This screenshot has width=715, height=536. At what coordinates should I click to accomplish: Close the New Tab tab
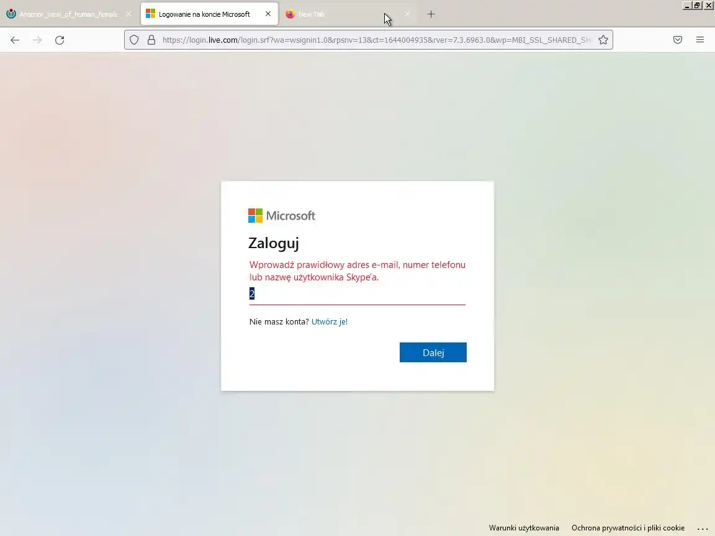407,14
